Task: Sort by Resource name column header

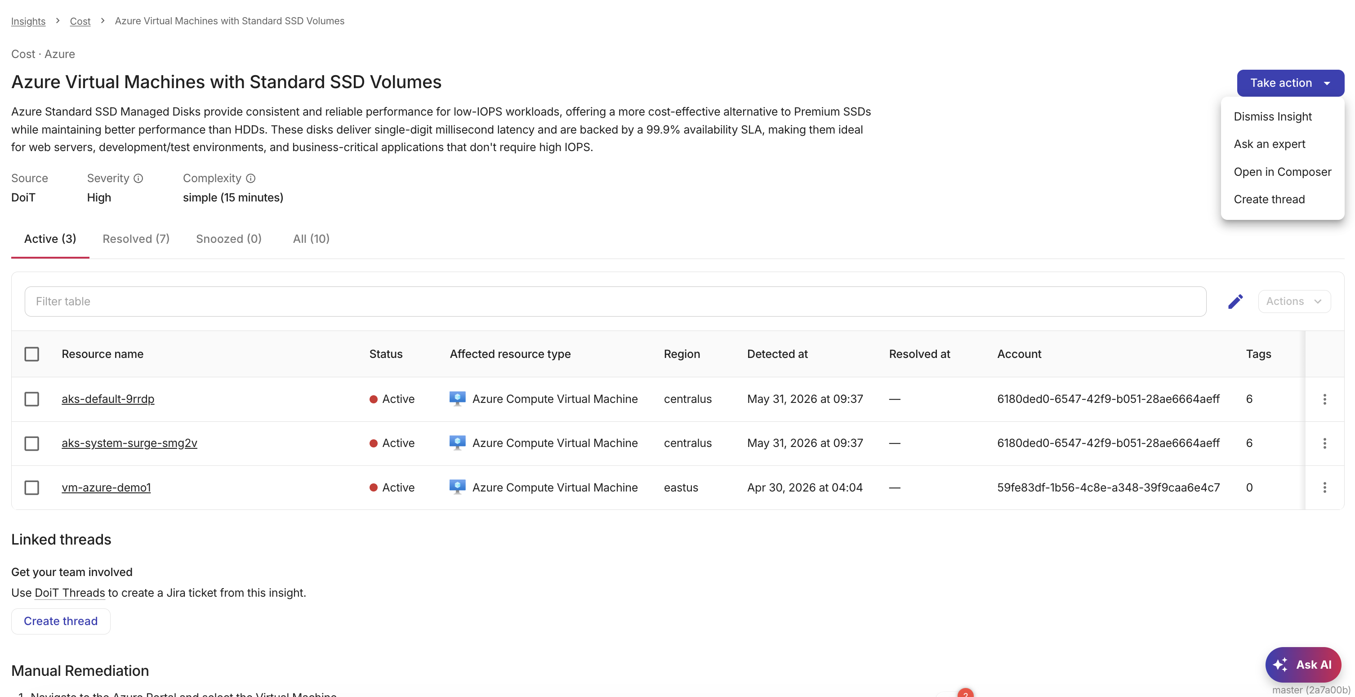Action: [102, 354]
